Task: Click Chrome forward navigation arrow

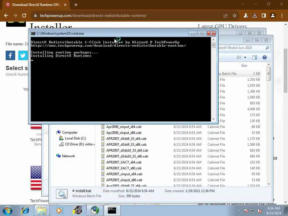Action: coord(15,16)
